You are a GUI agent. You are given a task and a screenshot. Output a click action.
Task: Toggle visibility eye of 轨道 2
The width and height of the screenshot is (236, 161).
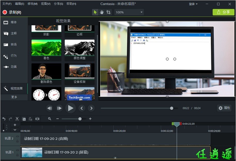[17, 136]
